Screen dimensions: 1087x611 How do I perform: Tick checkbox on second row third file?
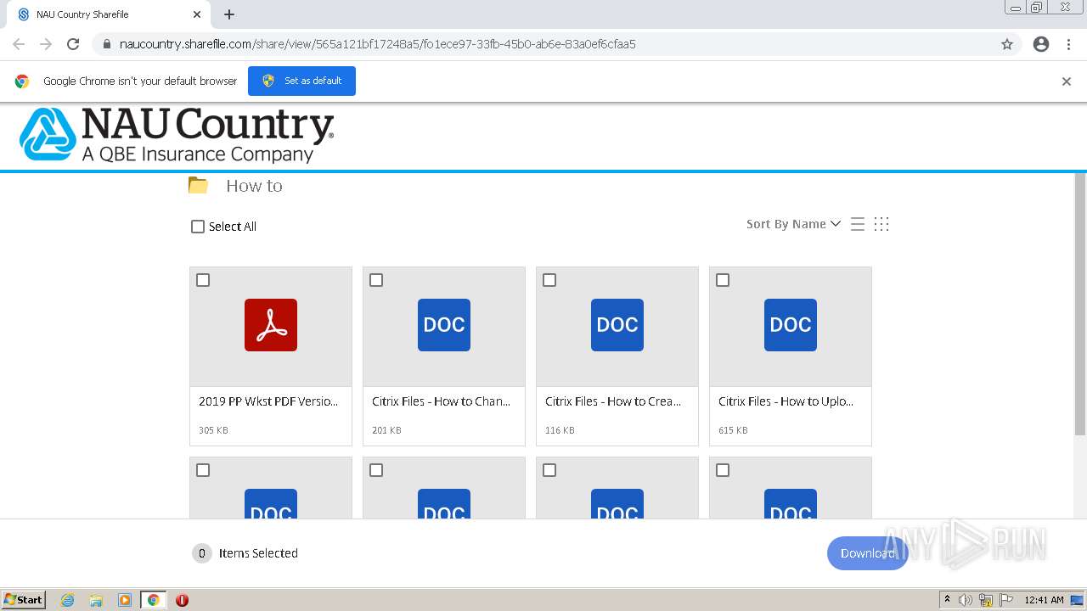click(x=549, y=470)
